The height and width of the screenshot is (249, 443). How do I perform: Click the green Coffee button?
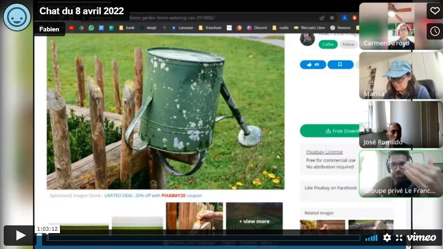tap(328, 44)
